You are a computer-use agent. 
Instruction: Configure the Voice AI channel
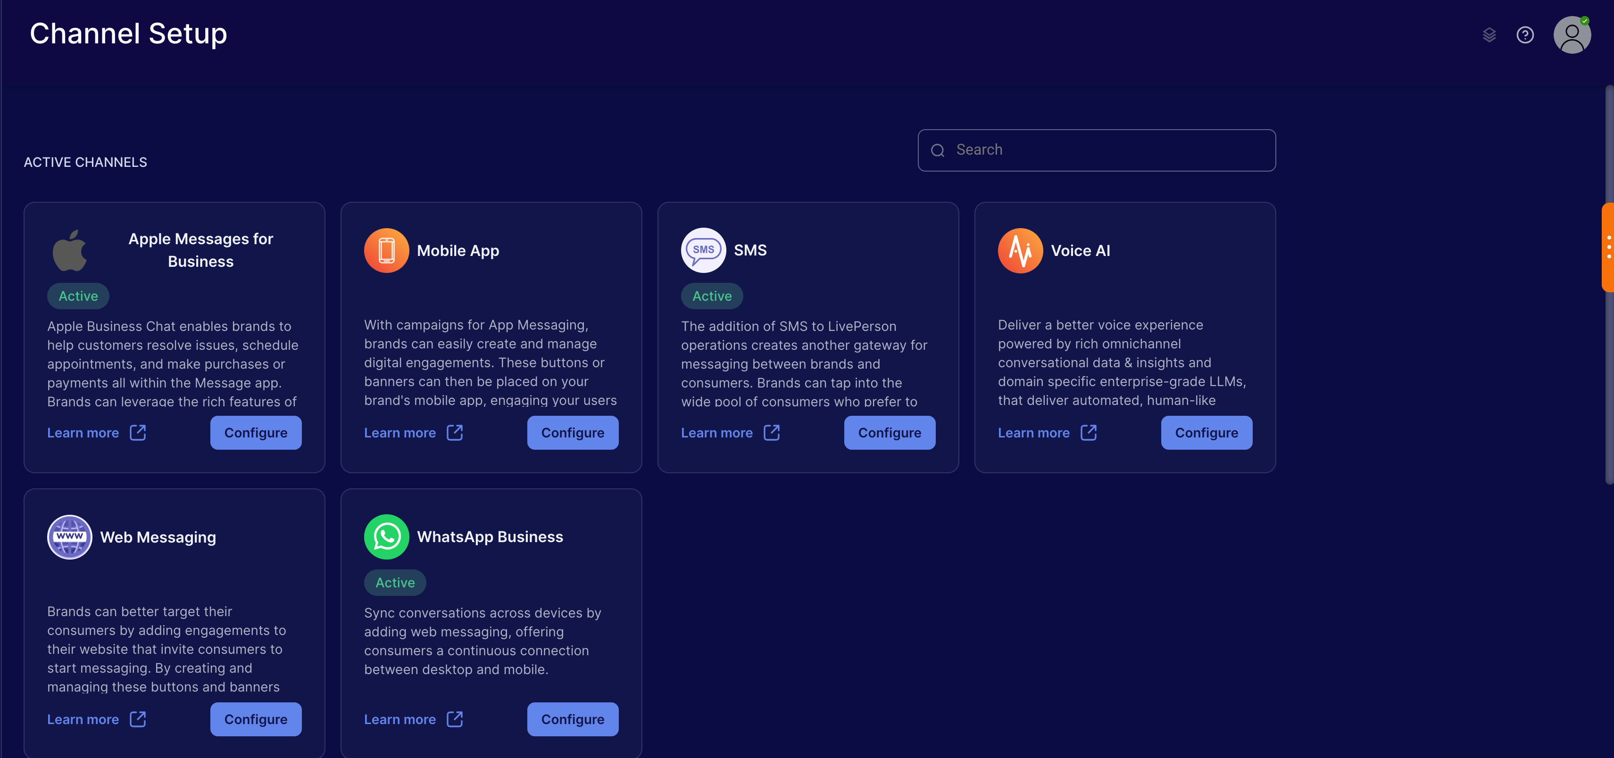[x=1207, y=433]
